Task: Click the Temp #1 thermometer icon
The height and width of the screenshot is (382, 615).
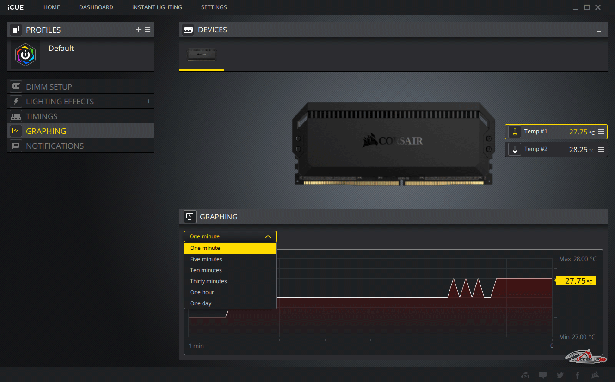Action: point(514,132)
